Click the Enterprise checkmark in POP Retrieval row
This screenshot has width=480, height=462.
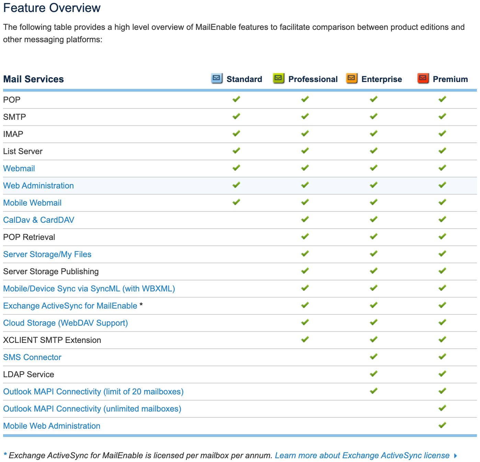click(x=374, y=236)
